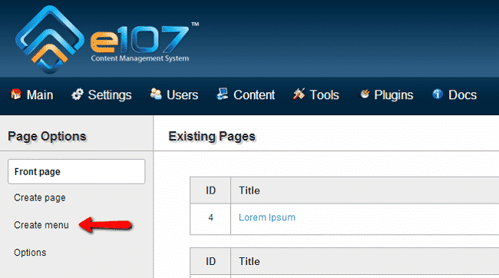Click the info icon beside Docs

click(x=438, y=94)
